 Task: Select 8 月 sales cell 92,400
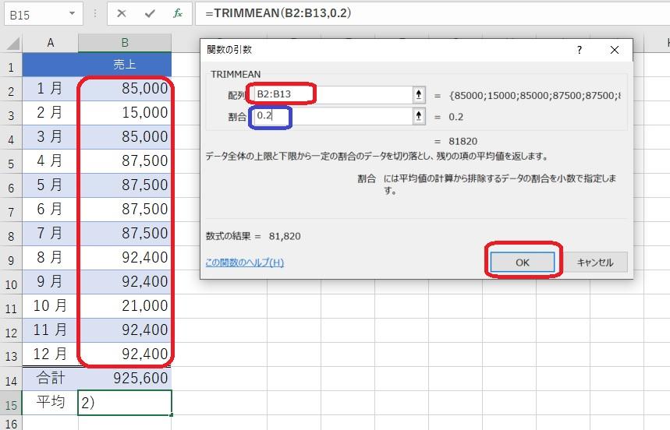pos(125,258)
